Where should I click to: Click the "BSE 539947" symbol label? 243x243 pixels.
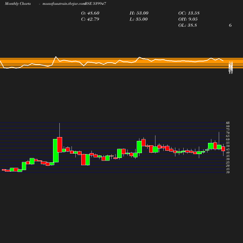(95, 3)
